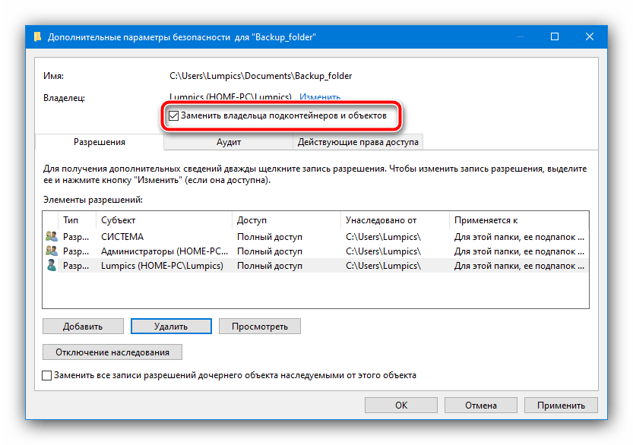Uncheck 'Заменить владельца подконтейнеров и объектов'
The width and height of the screenshot is (633, 445).
pyautogui.click(x=174, y=116)
